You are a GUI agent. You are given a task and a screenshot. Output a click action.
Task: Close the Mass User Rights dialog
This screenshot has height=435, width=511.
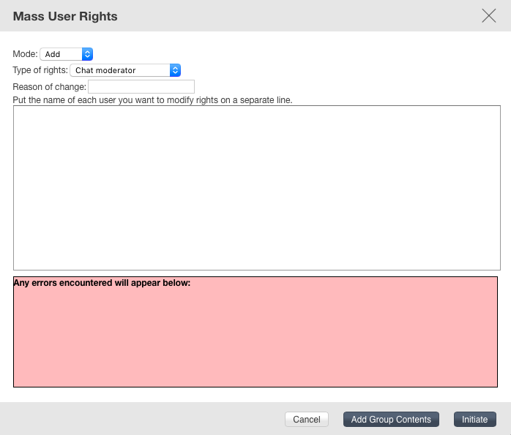point(489,15)
